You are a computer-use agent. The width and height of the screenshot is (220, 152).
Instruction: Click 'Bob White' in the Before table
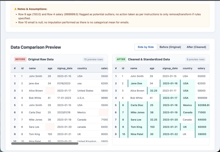35,98
